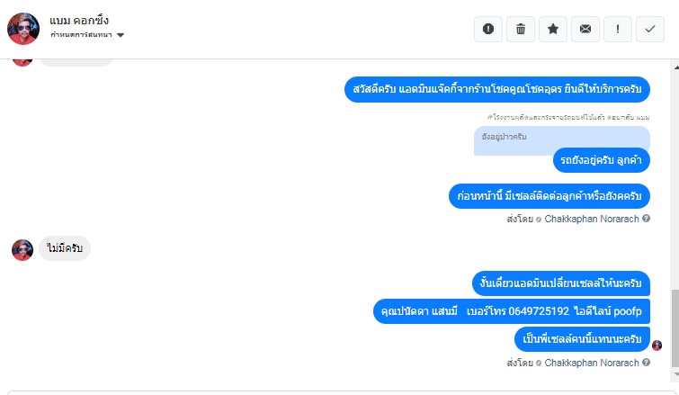679x395 pixels.
Task: Click the greeting message from admin
Action: pyautogui.click(x=496, y=89)
